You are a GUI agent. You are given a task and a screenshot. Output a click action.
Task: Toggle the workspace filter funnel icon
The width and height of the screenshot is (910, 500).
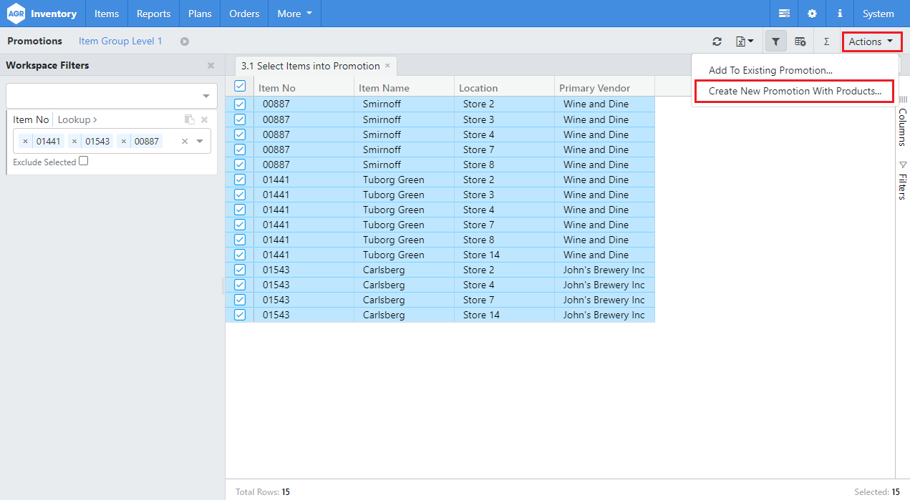[775, 41]
